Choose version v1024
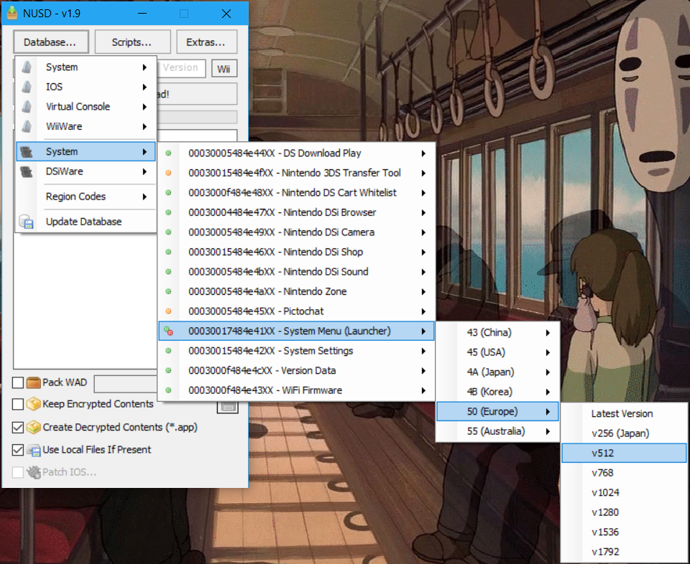The image size is (690, 564). 624,493
